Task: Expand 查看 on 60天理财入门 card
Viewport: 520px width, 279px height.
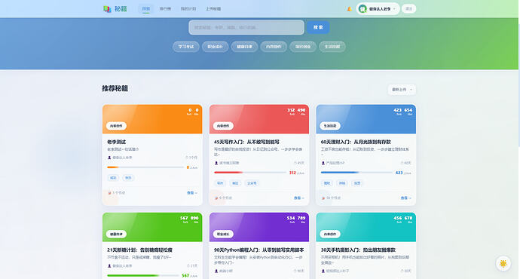Action: click(405, 198)
